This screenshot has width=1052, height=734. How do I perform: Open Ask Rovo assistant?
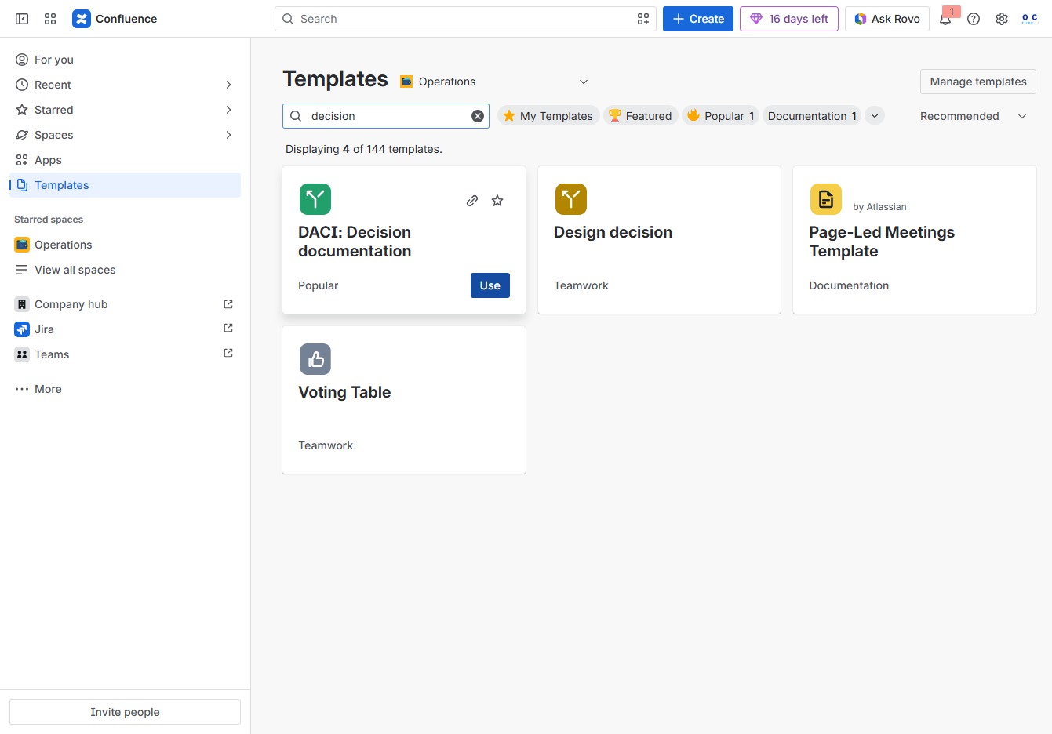(887, 19)
